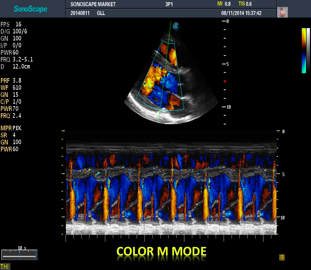Click the blue S probe orientation marker
The width and height of the screenshot is (311, 270).
pyautogui.click(x=176, y=27)
